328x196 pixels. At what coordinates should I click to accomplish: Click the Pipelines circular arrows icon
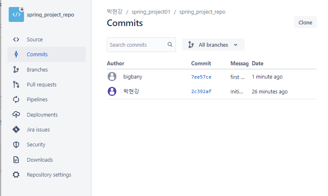(x=16, y=100)
